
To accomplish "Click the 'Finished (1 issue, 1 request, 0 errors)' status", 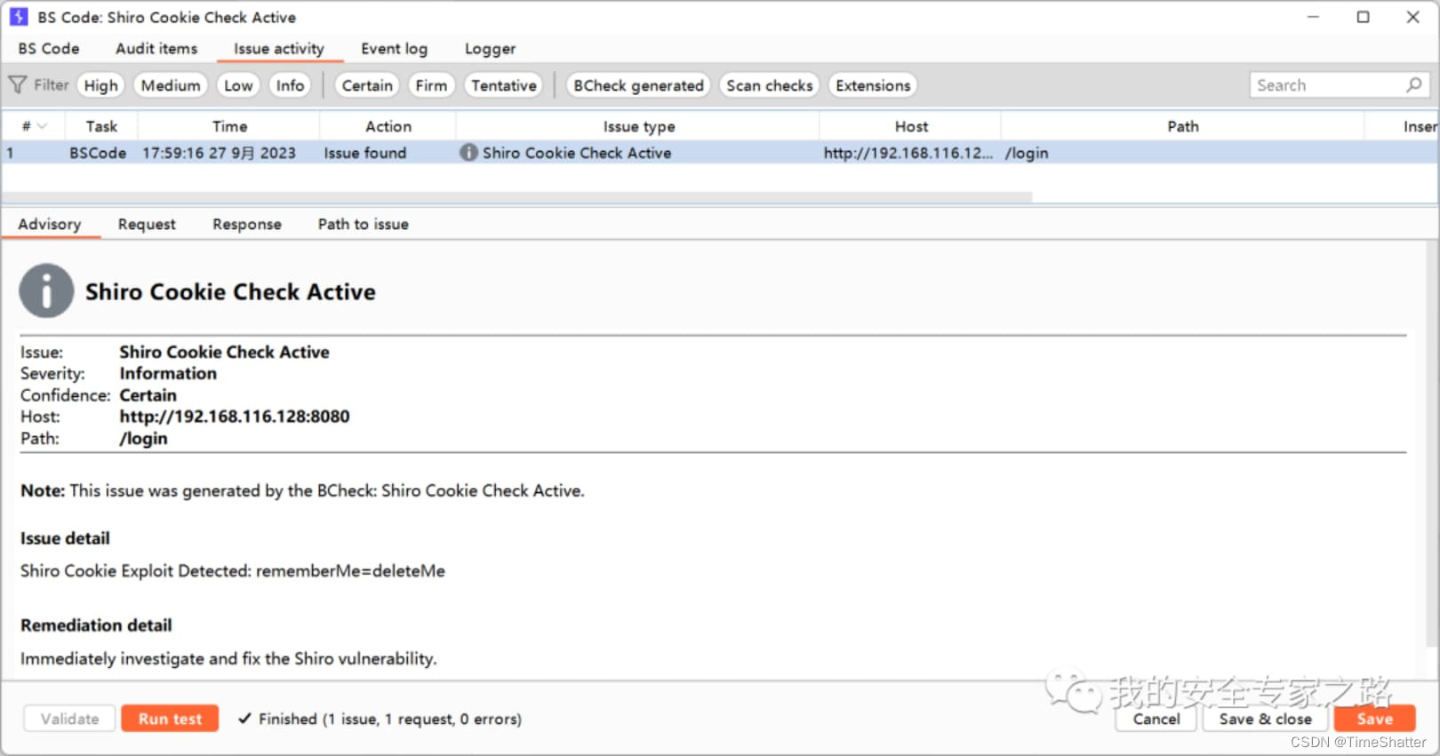I will [x=390, y=719].
